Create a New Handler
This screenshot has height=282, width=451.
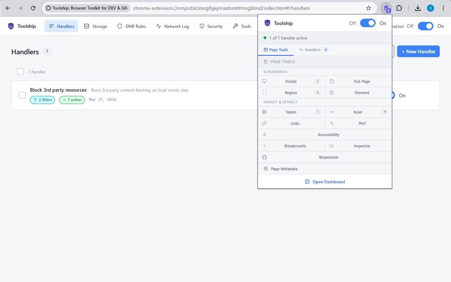[418, 51]
